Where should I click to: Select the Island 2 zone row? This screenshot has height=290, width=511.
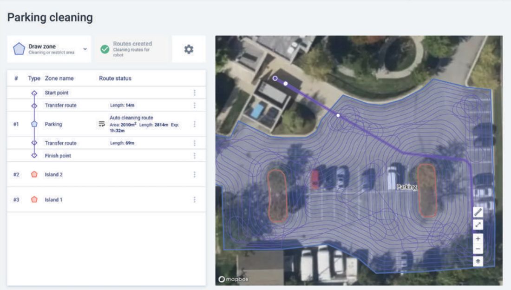tap(106, 175)
